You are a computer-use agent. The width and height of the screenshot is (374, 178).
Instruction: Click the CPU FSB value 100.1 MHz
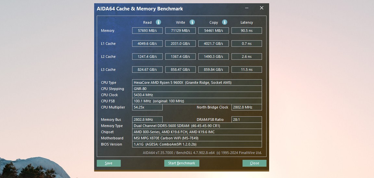[x=197, y=101]
